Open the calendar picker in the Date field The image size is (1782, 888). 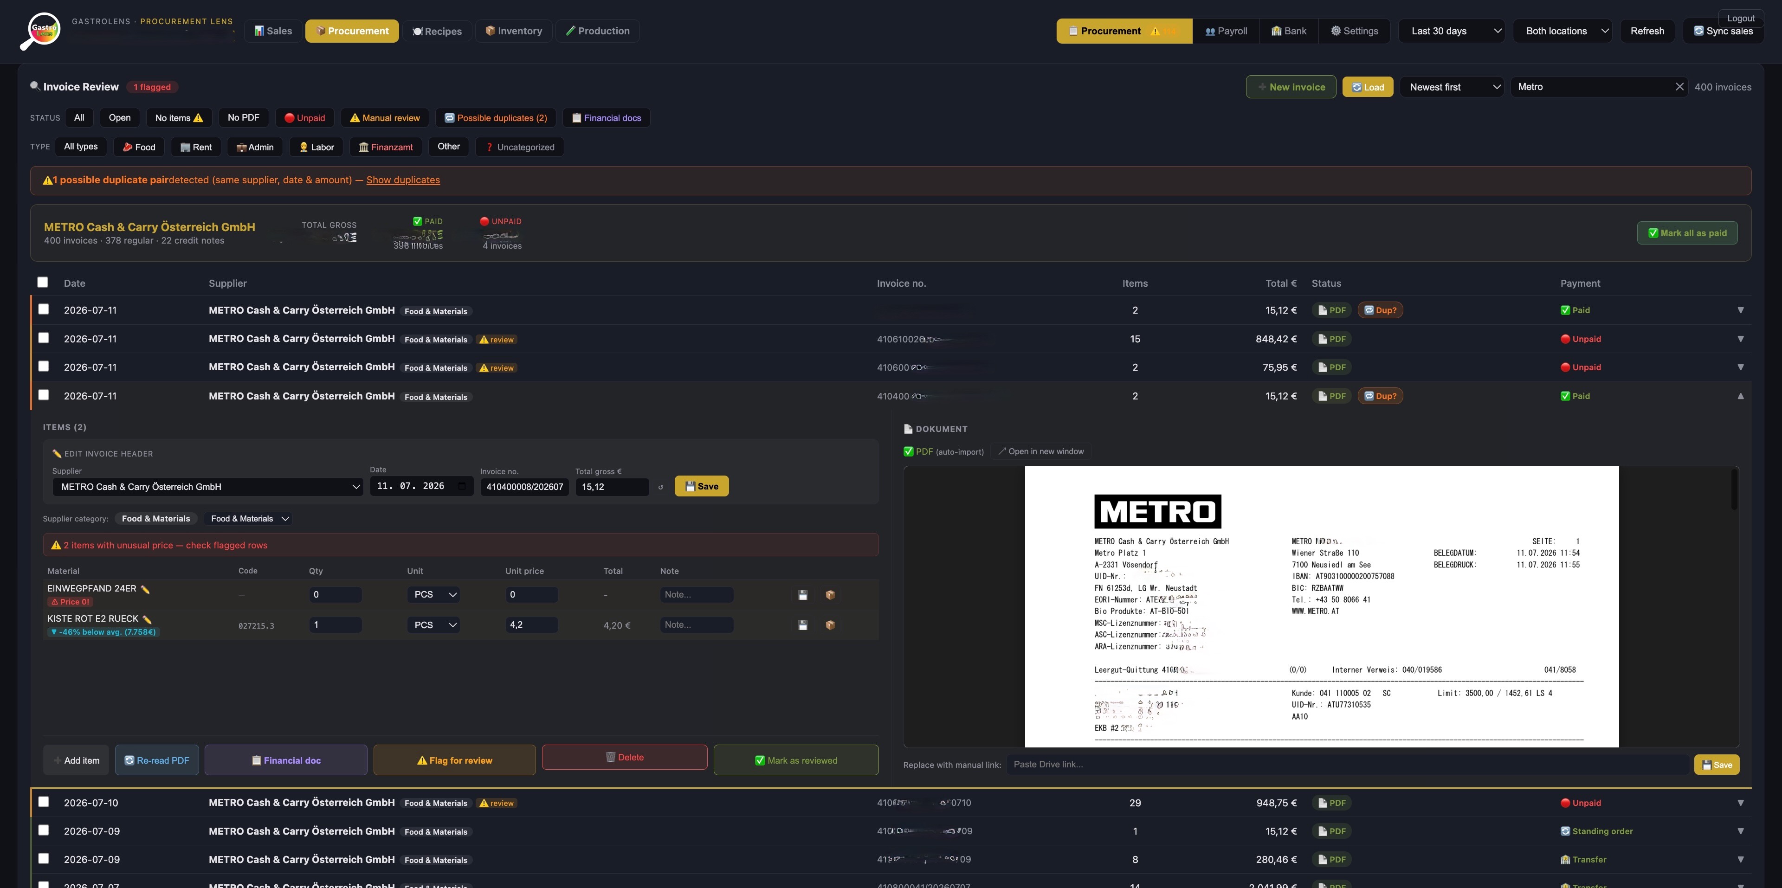point(462,486)
